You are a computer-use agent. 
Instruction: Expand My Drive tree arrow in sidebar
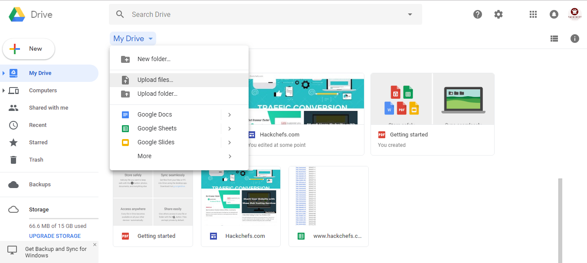(3, 73)
